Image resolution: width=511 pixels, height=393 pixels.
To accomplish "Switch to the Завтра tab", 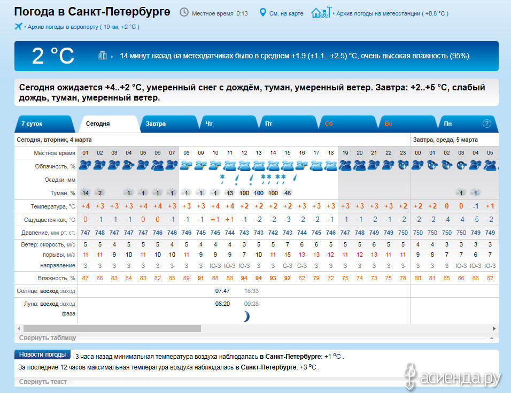I will click(169, 124).
